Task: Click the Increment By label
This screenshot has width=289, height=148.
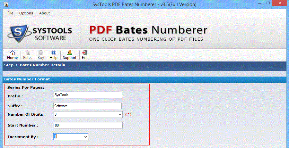Action: (23, 137)
